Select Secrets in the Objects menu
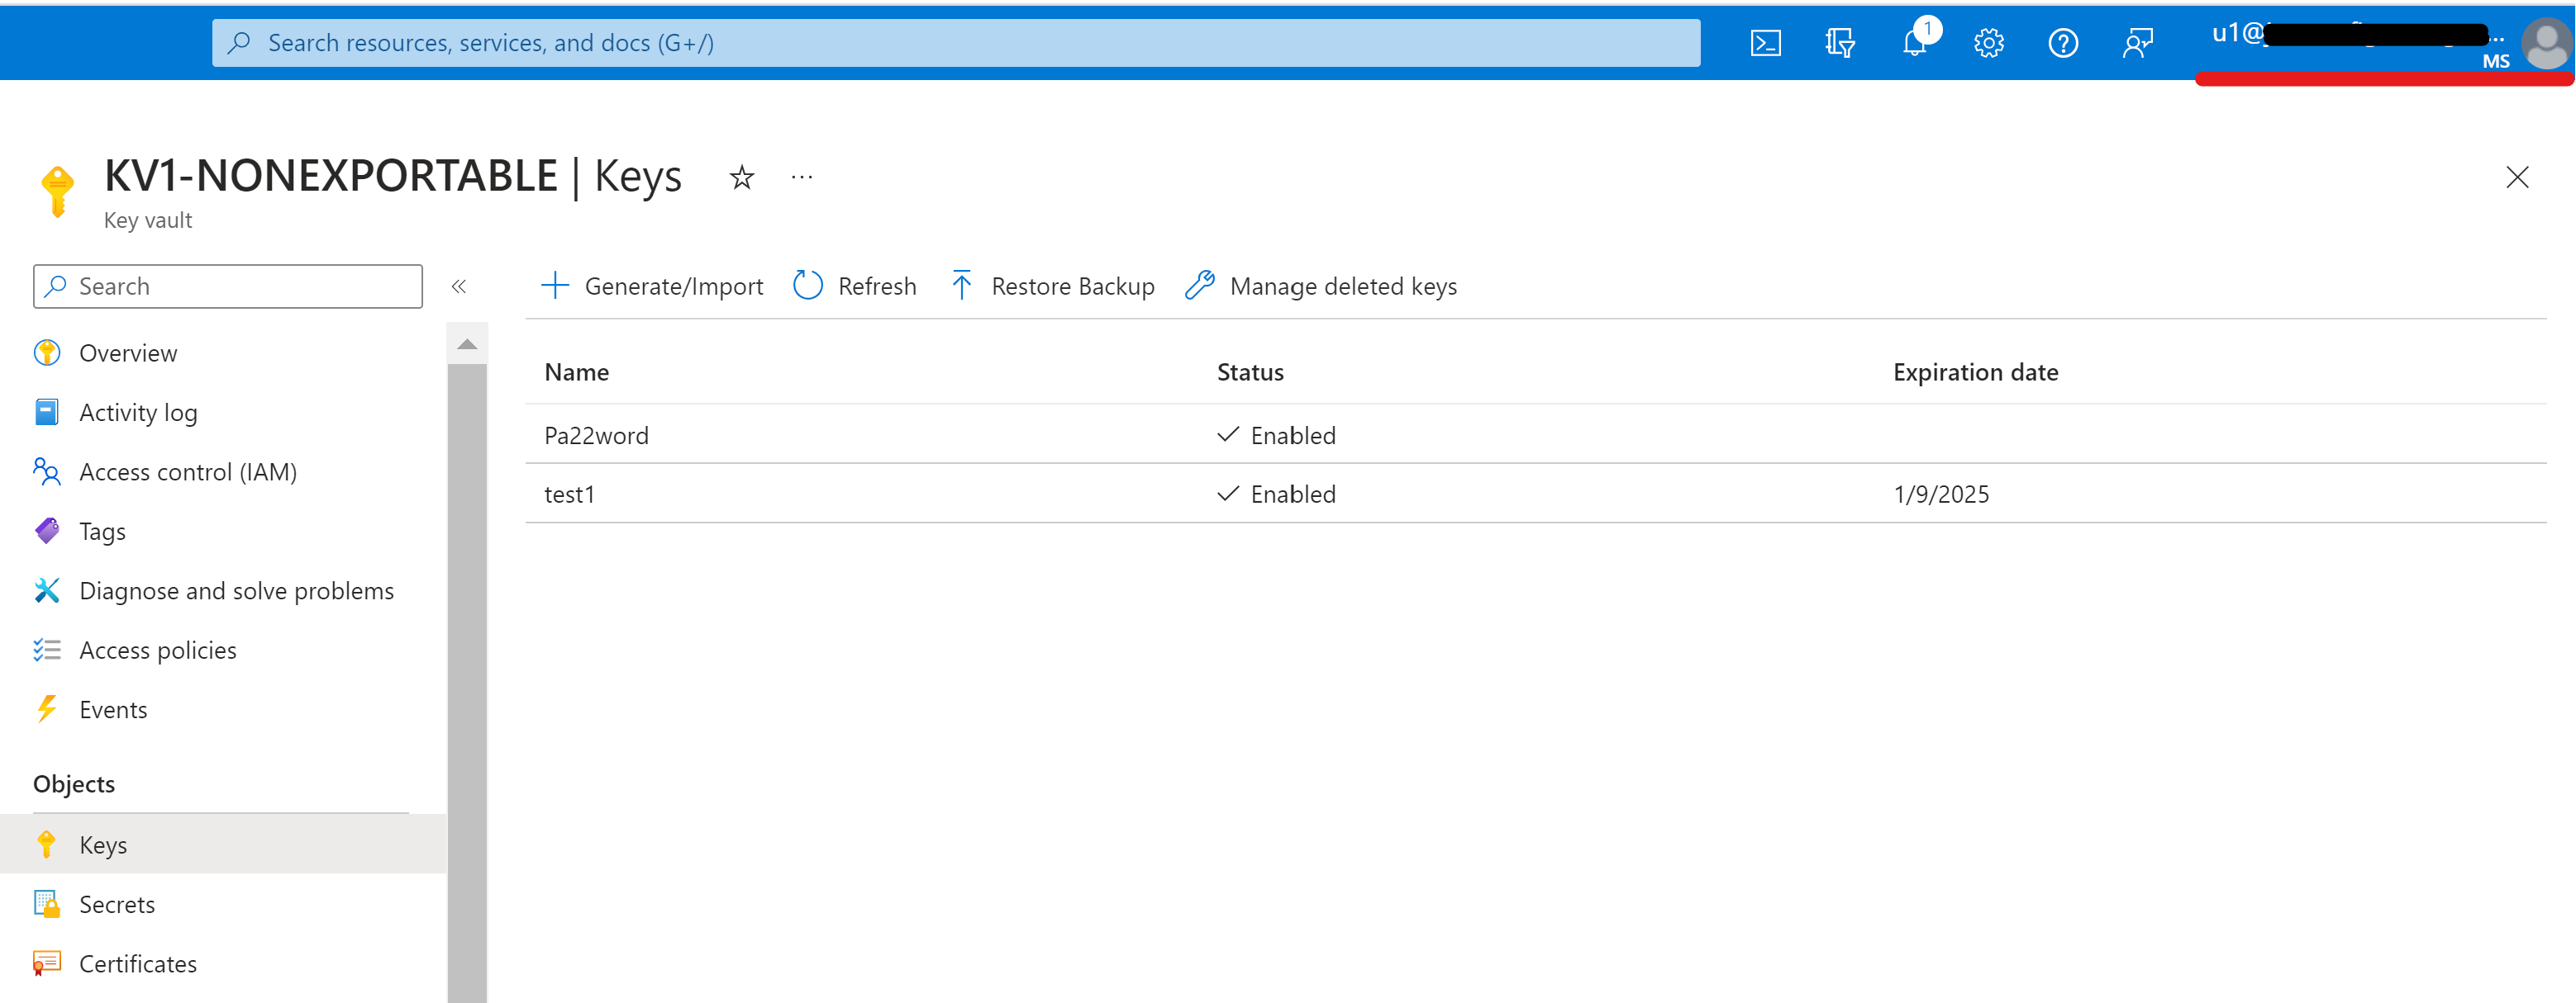Image resolution: width=2576 pixels, height=1003 pixels. tap(117, 904)
